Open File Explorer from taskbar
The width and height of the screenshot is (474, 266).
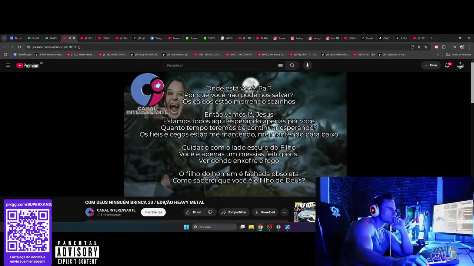coord(251,227)
